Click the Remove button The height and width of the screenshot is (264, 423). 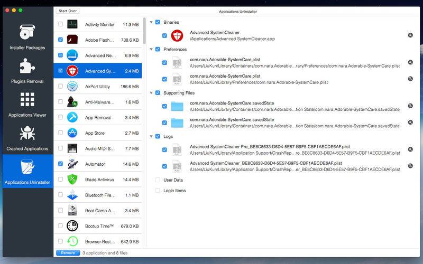coord(68,253)
